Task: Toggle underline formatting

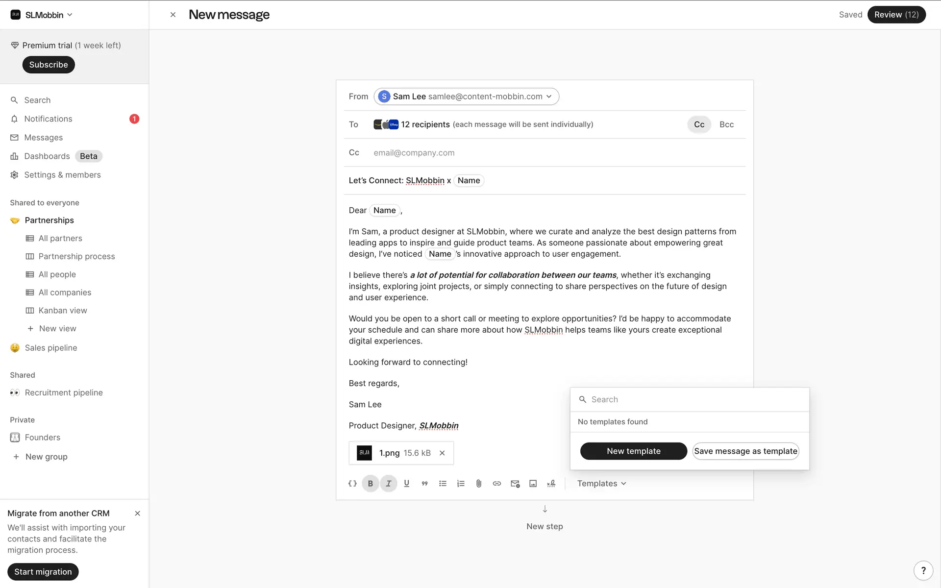Action: point(406,483)
